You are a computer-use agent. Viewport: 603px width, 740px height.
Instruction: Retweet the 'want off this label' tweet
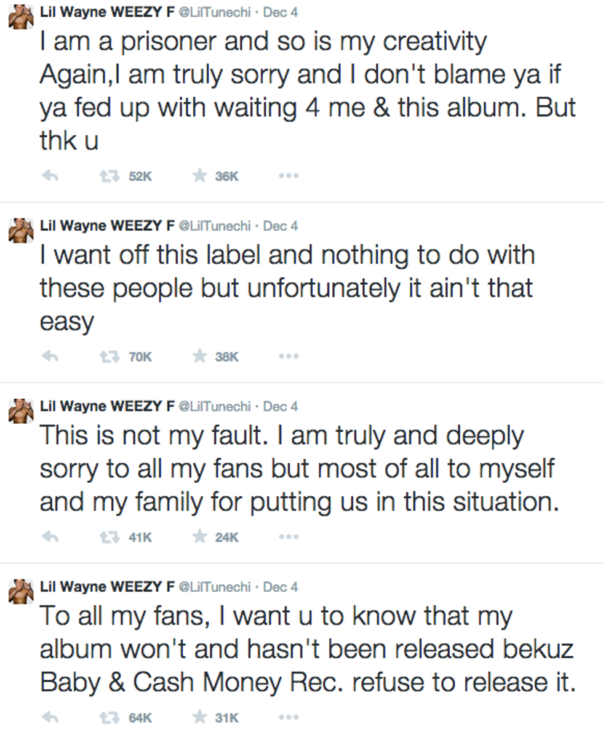[109, 356]
